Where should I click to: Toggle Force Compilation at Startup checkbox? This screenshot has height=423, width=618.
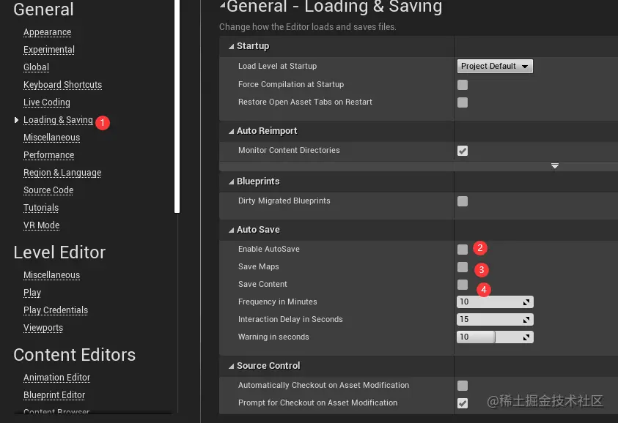pos(463,85)
